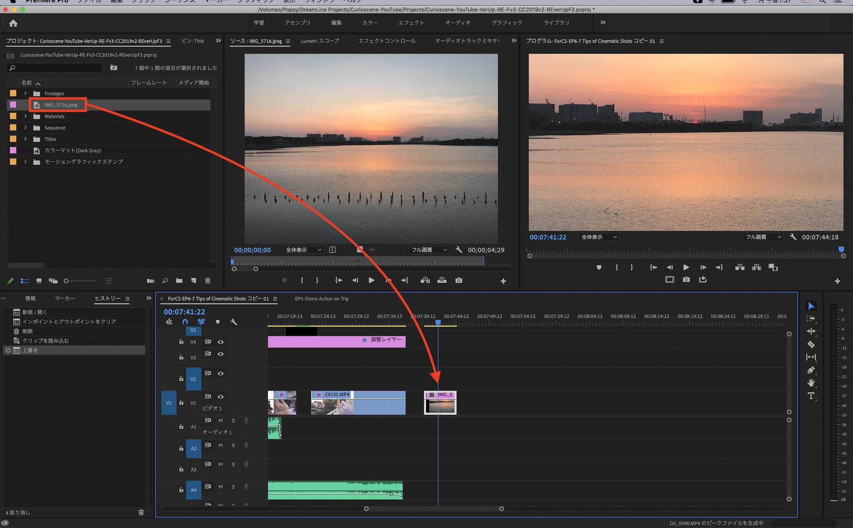Open Source monitor 全体表示 zoom dropdown
The width and height of the screenshot is (853, 528).
point(303,250)
